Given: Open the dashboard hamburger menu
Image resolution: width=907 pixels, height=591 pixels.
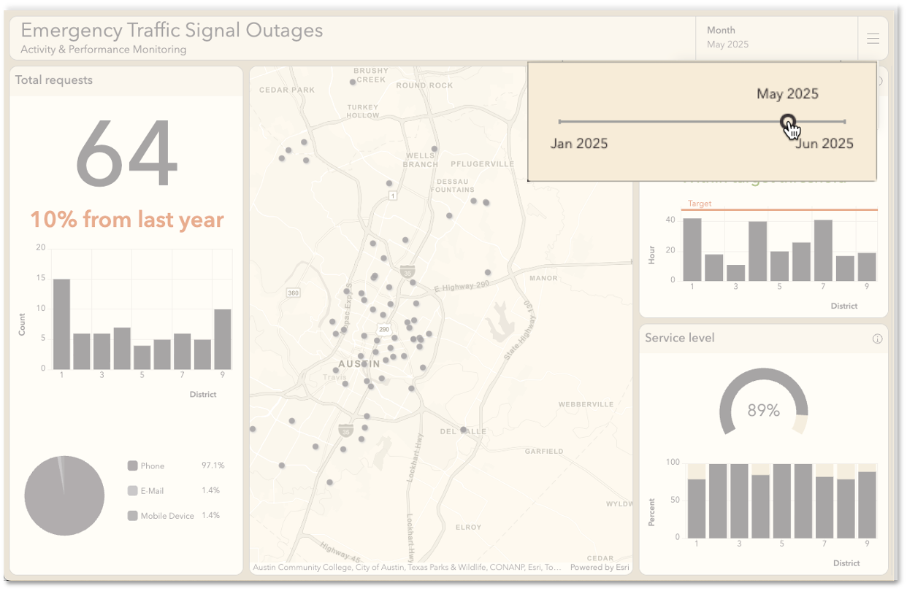Looking at the screenshot, I should click(873, 39).
